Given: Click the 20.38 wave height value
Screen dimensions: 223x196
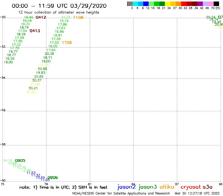Looking at the screenshot, I should (x=49, y=54).
